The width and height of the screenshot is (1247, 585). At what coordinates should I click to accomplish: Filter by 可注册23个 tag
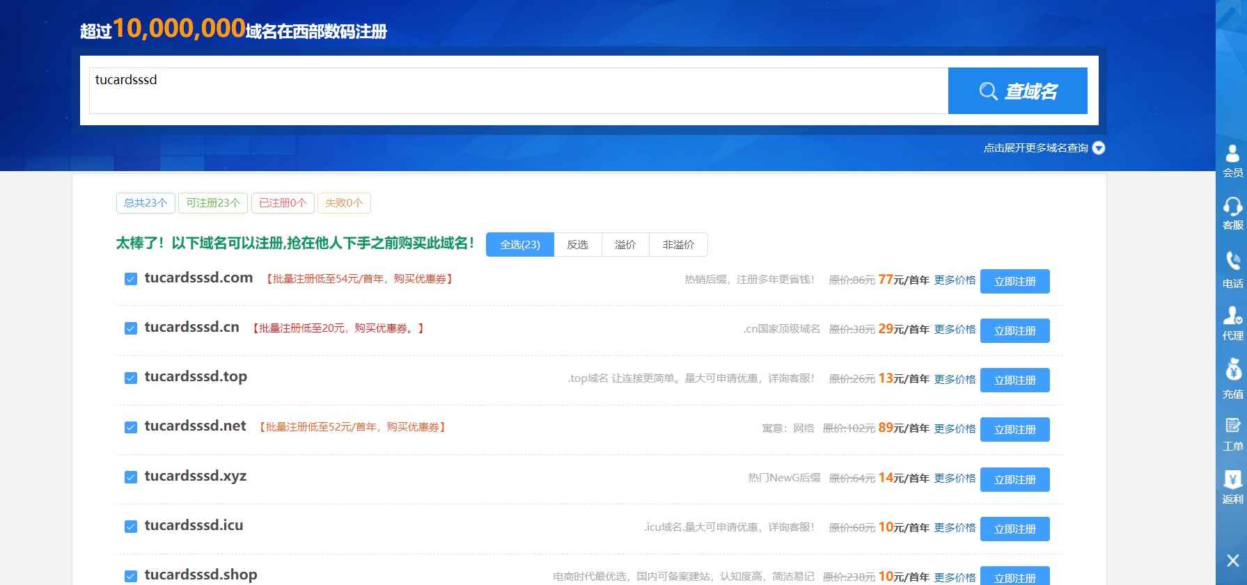coord(212,203)
